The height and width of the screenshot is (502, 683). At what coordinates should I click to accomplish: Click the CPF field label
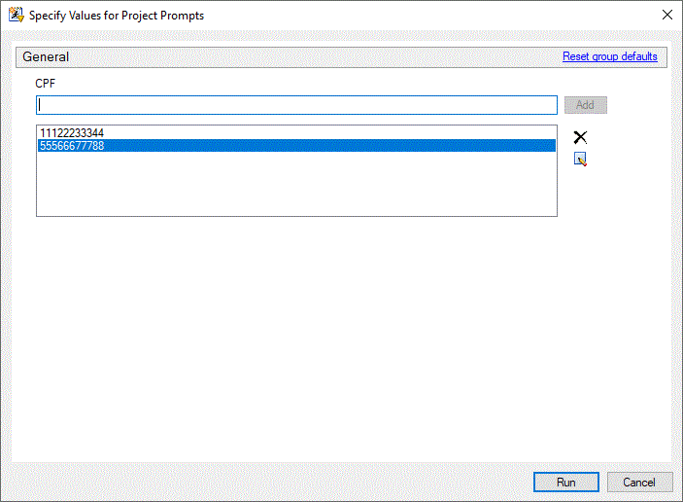click(46, 84)
